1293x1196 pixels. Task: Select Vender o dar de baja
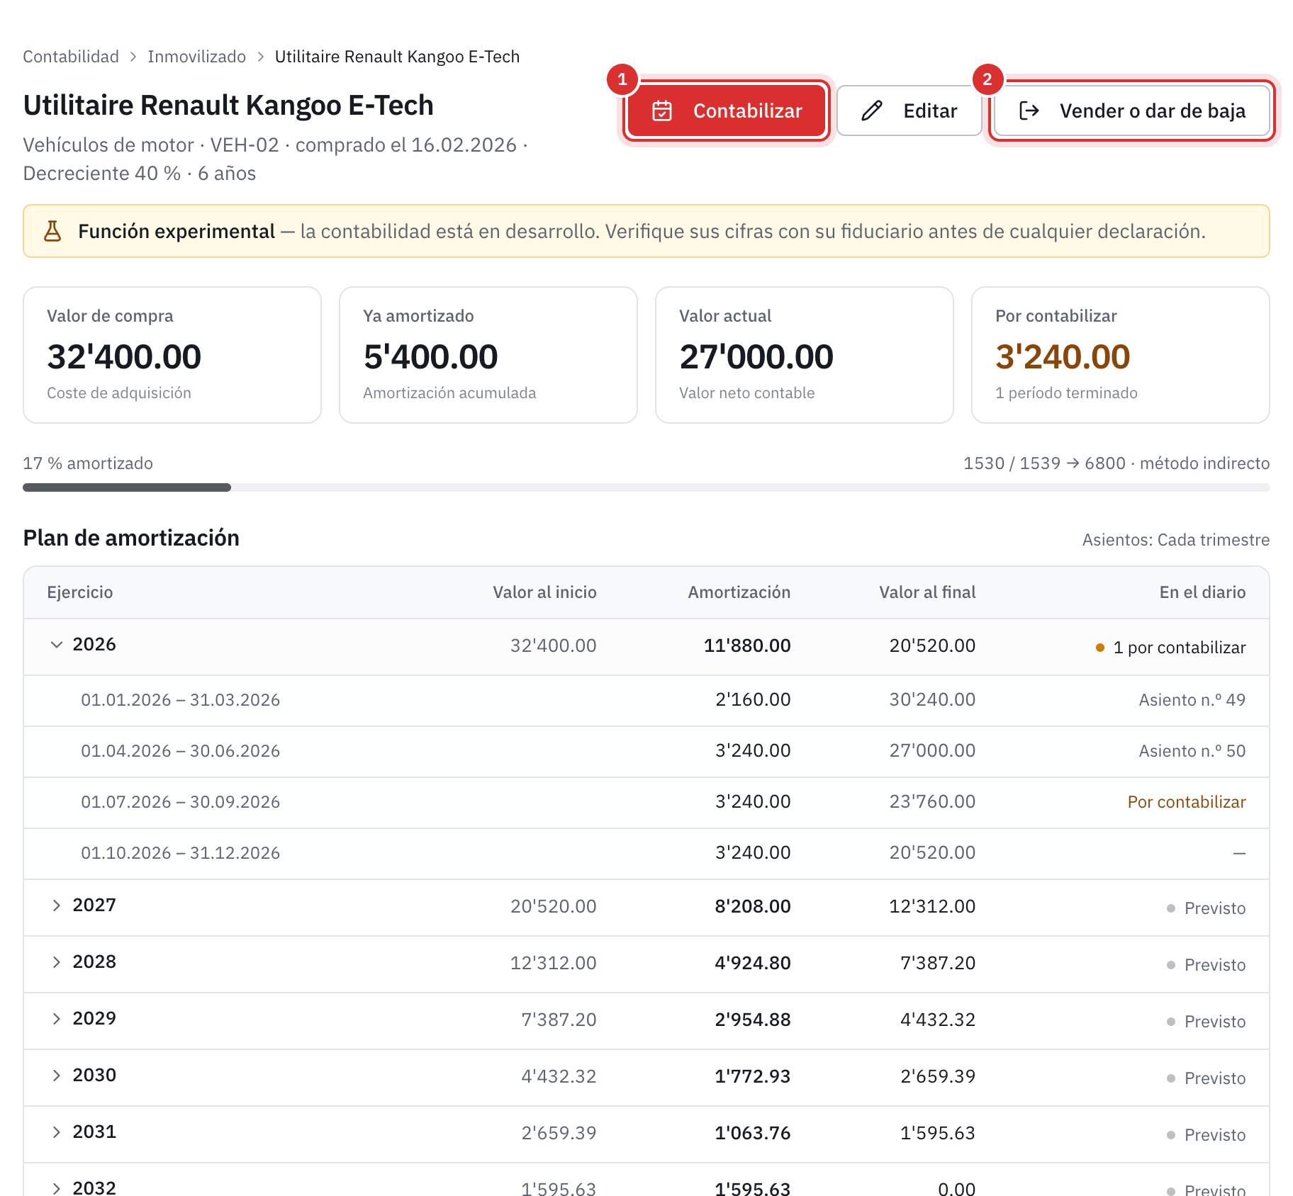pos(1132,111)
